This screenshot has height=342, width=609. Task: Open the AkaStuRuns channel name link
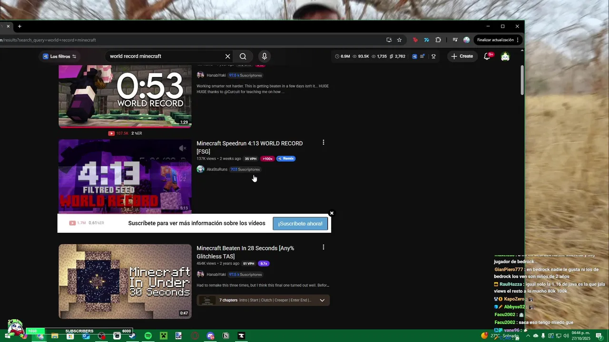pos(217,170)
